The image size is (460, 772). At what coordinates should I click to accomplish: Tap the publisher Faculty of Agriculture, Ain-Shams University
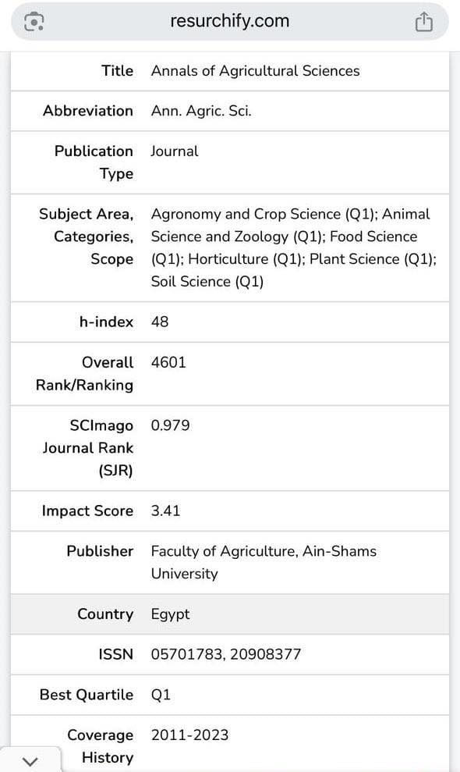(264, 562)
